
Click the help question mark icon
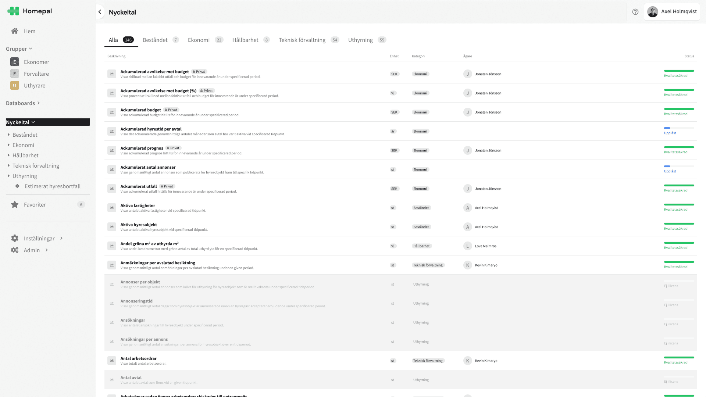[635, 12]
